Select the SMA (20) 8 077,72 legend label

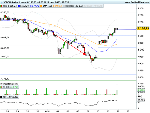coord(30,6)
